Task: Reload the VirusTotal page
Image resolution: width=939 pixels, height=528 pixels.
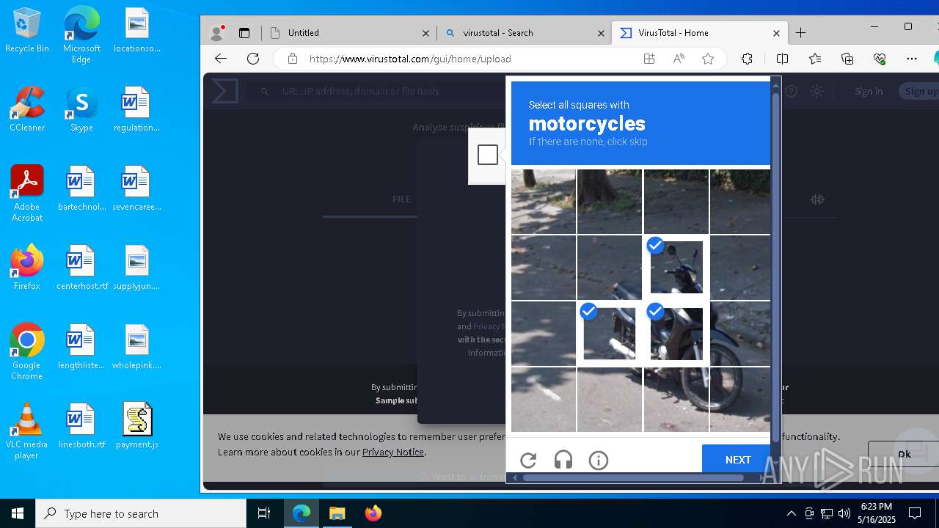Action: click(x=253, y=59)
